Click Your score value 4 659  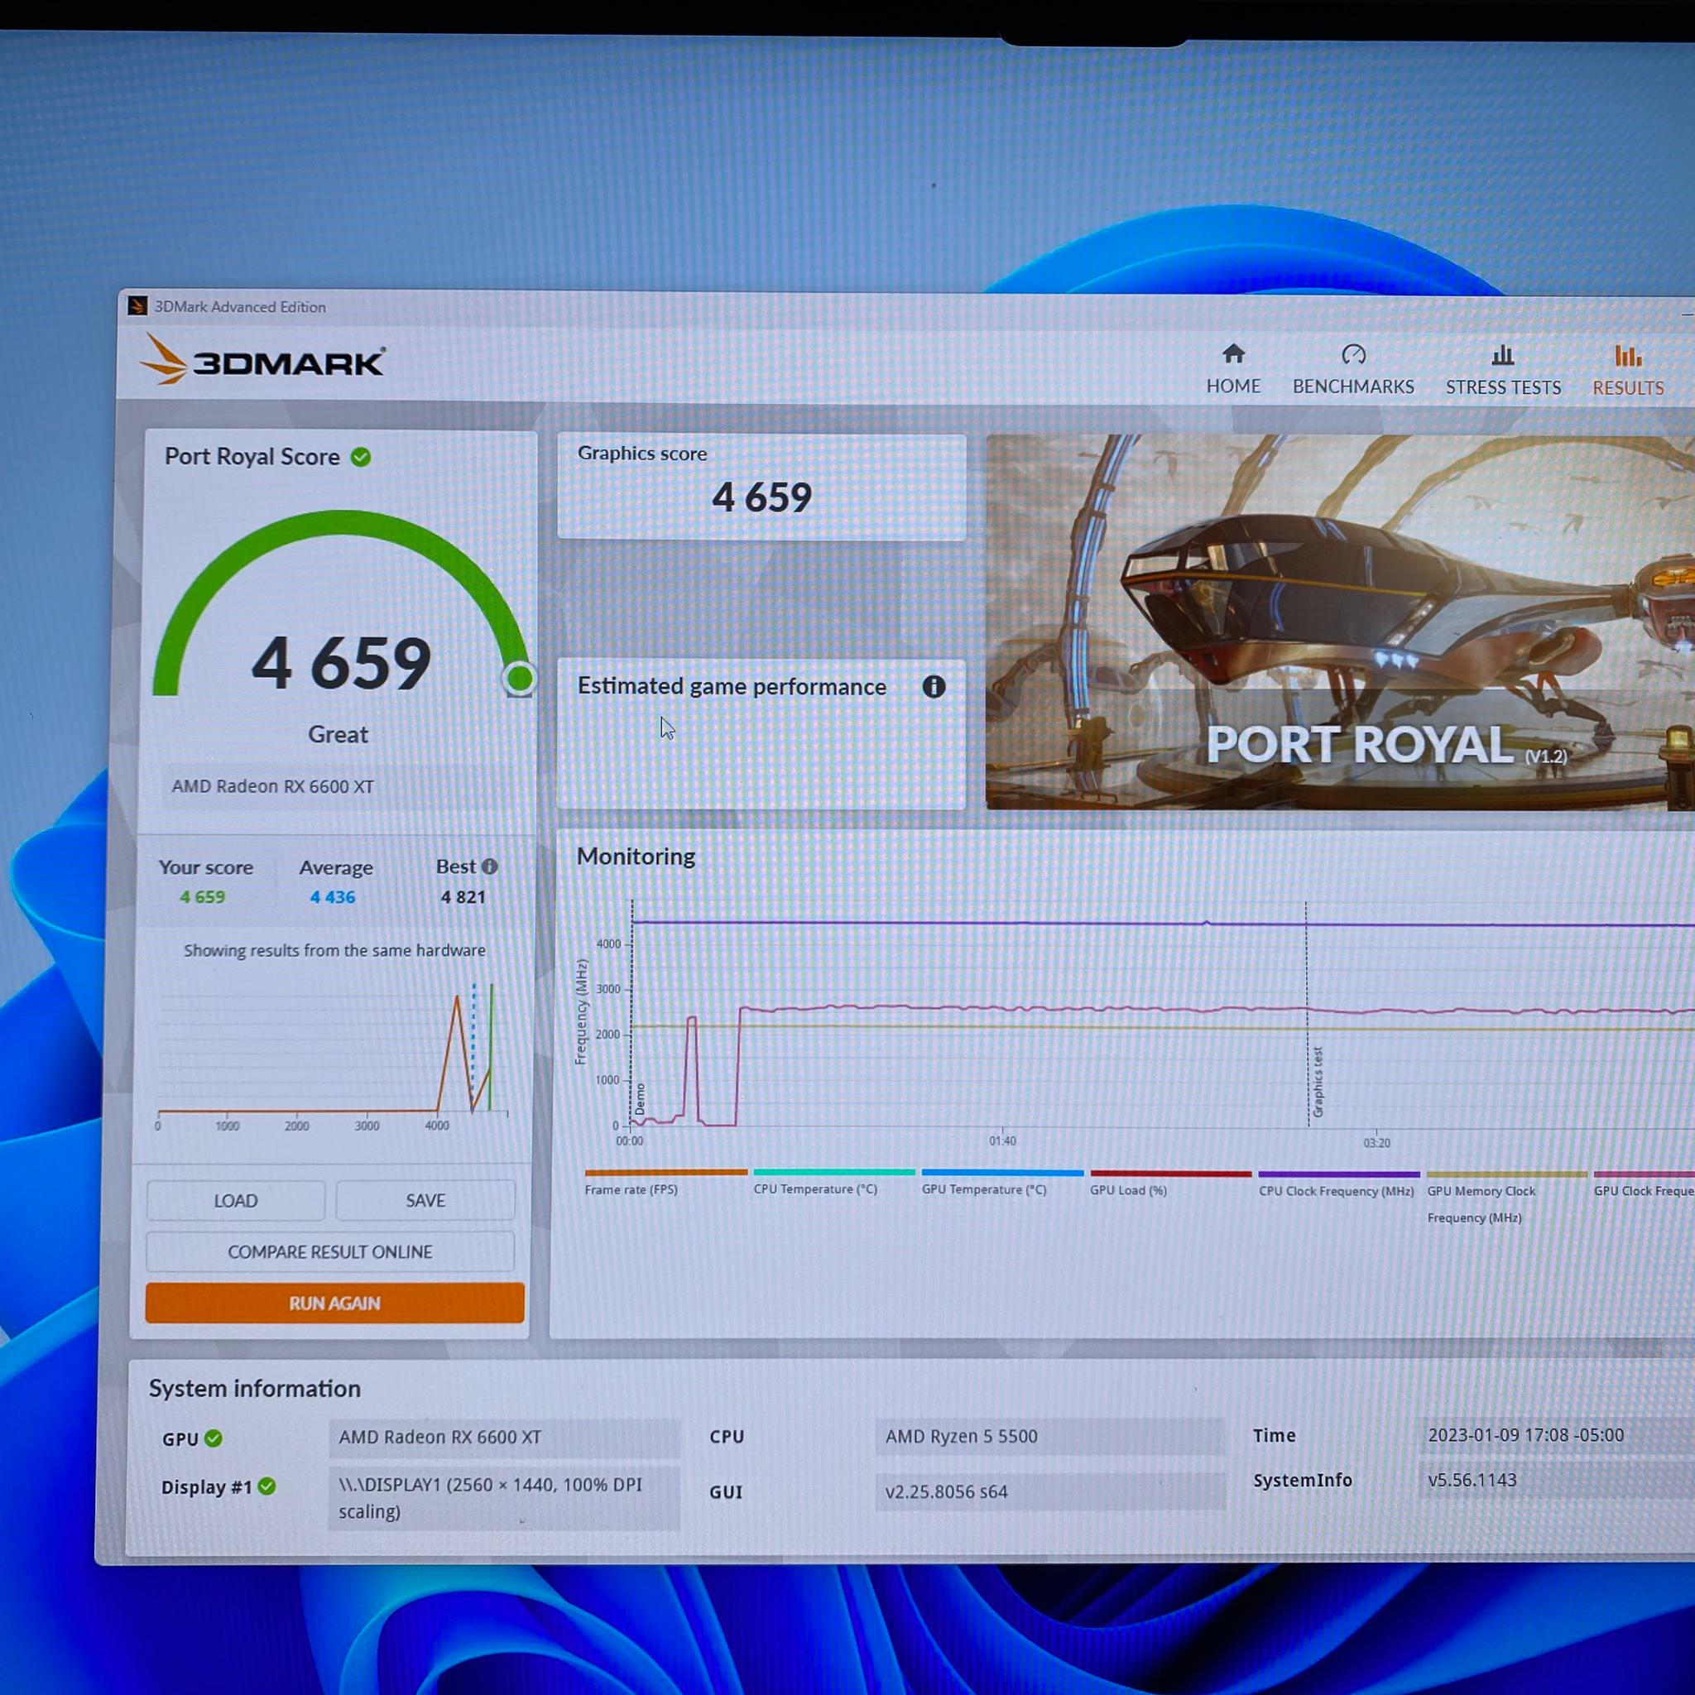point(203,897)
